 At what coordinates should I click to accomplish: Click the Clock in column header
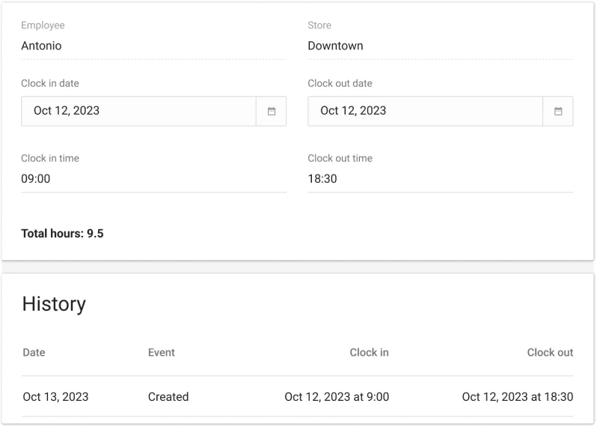(x=369, y=352)
